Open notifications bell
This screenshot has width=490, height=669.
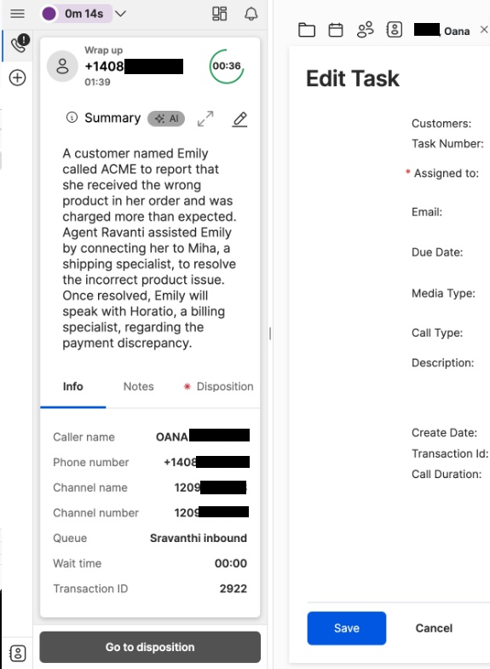[251, 14]
